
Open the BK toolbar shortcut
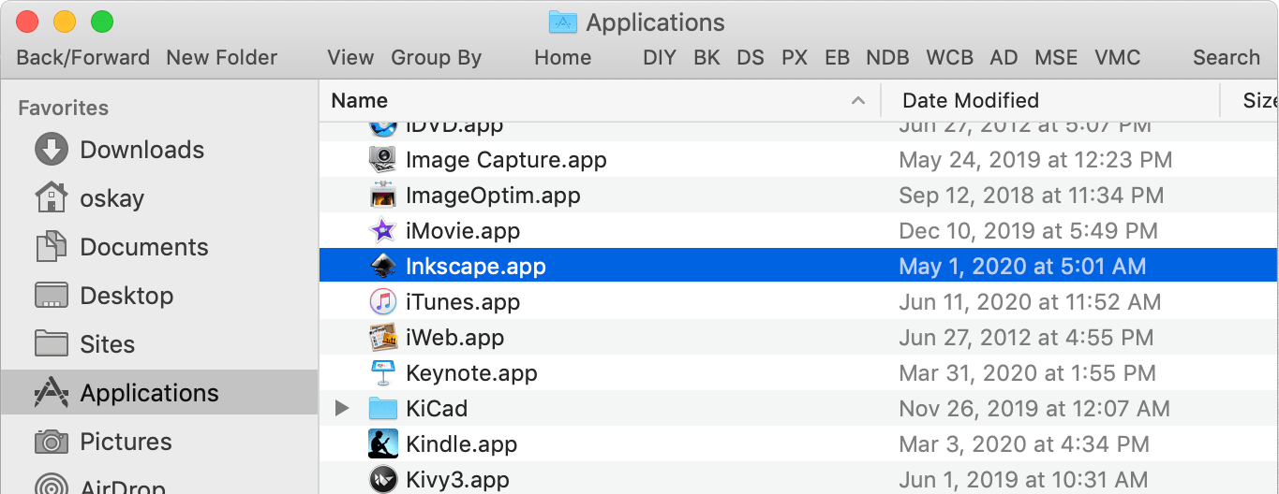pyautogui.click(x=707, y=58)
